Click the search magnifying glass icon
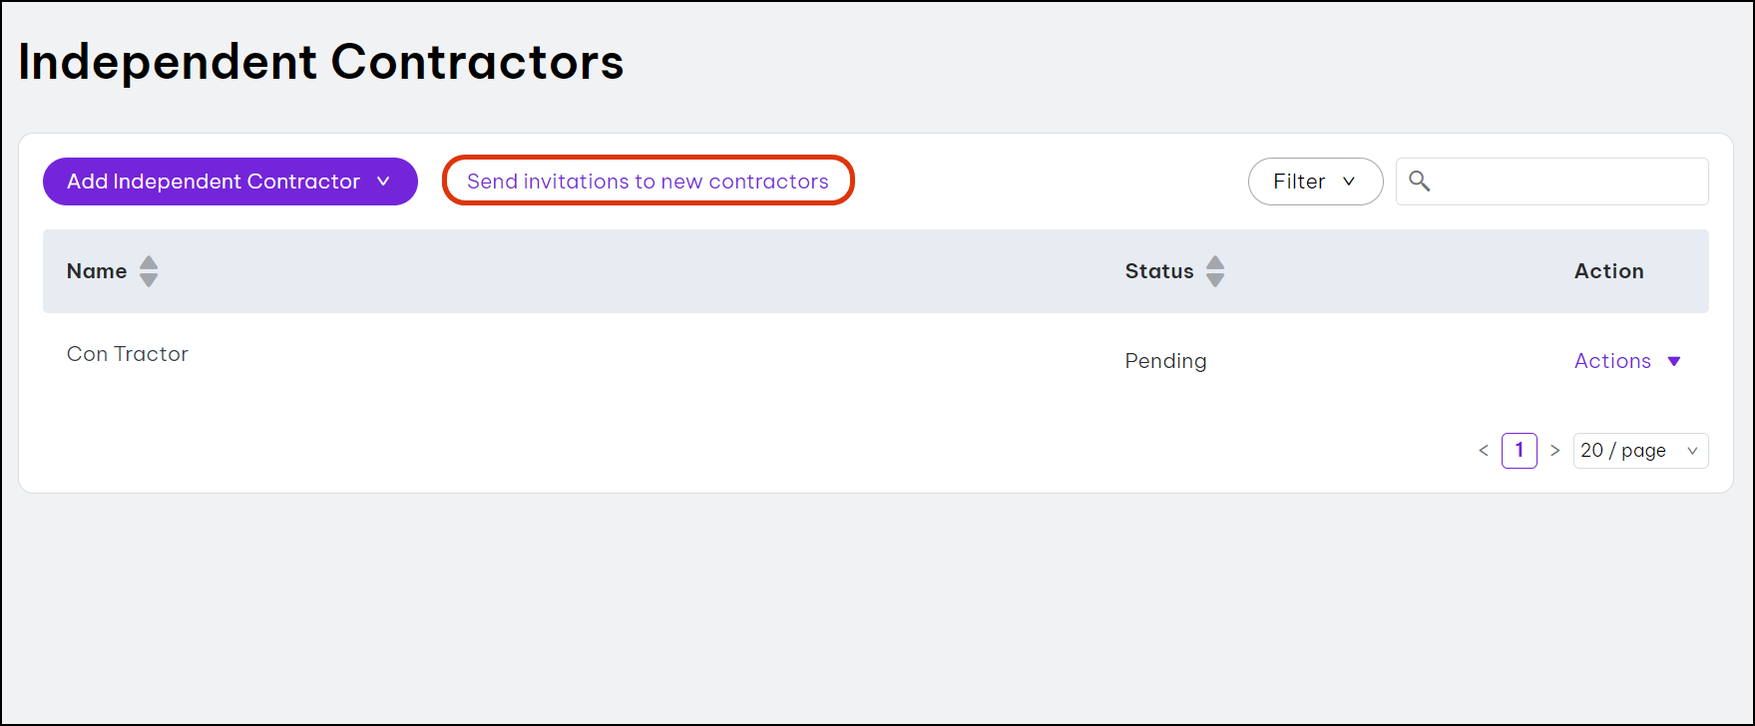The height and width of the screenshot is (726, 1755). [1419, 181]
